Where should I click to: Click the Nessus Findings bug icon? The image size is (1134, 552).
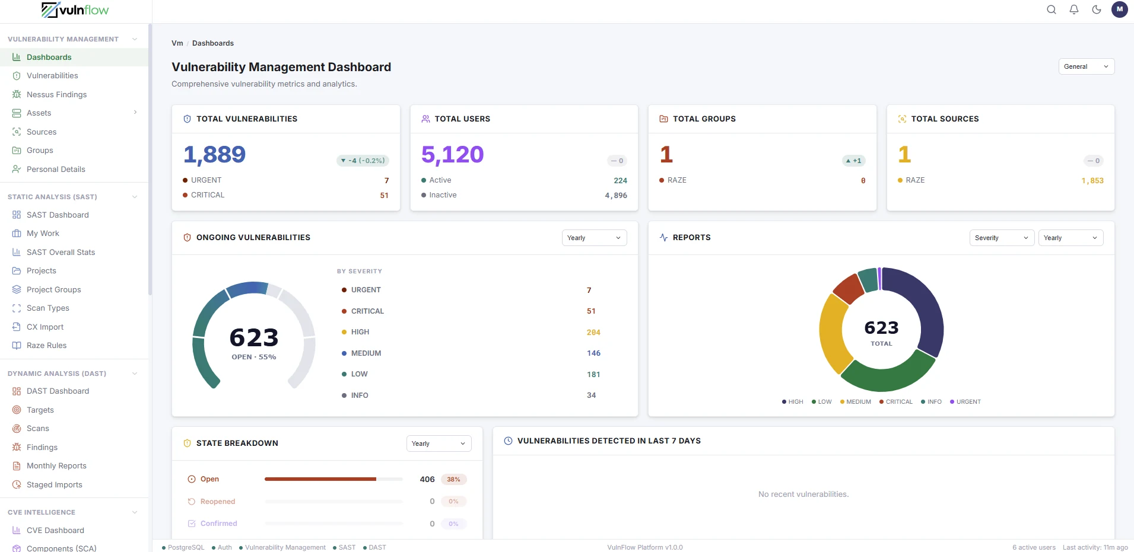click(x=17, y=94)
